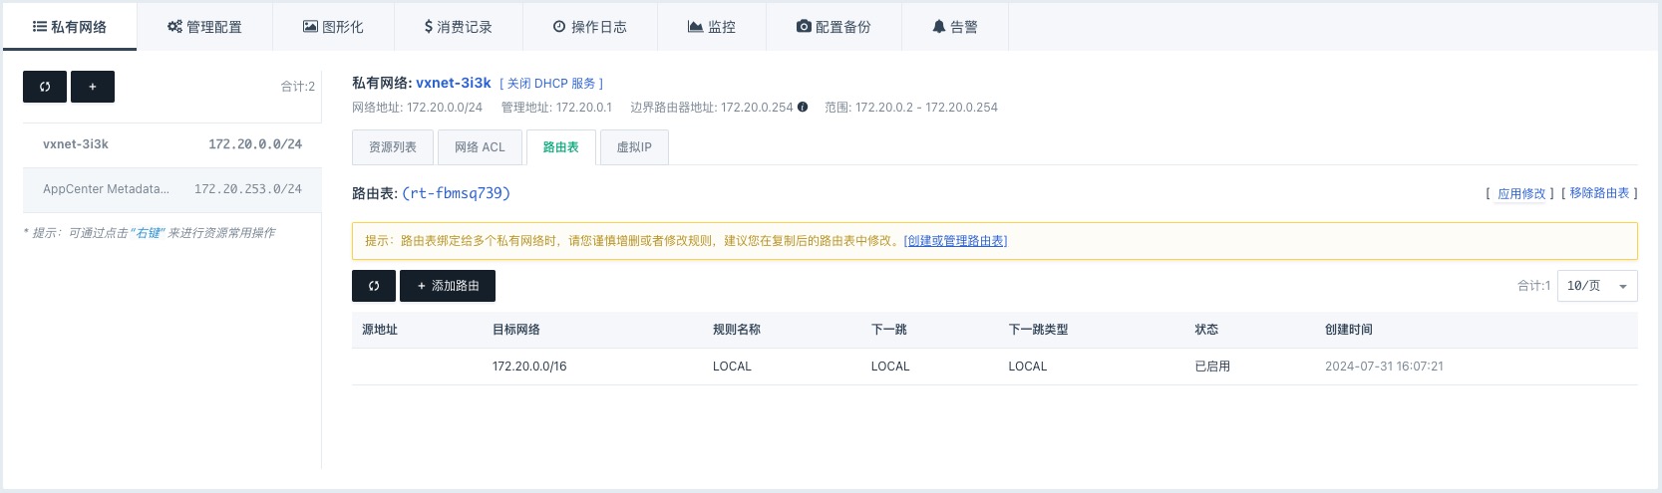This screenshot has height=493, width=1662.
Task: Open the 操作日志 tab
Action: 590,27
